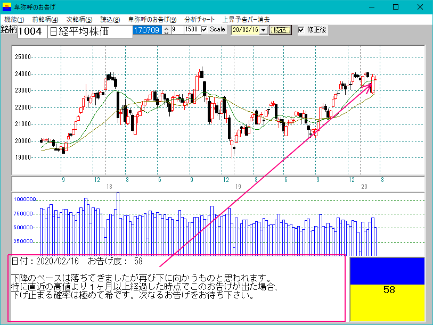
Task: Click the field containing 1500
Action: pyautogui.click(x=192, y=29)
